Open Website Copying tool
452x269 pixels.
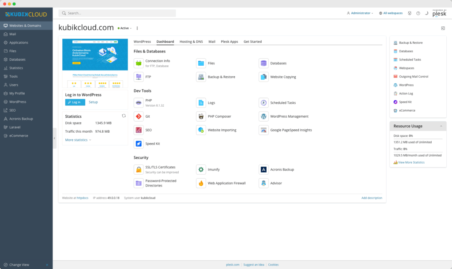(x=278, y=77)
